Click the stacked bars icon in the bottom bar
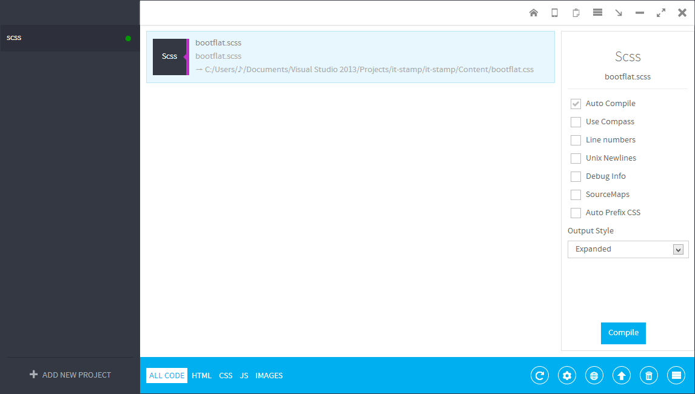This screenshot has width=695, height=394. point(676,375)
